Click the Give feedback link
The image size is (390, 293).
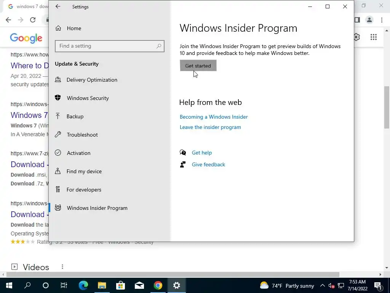pyautogui.click(x=208, y=164)
